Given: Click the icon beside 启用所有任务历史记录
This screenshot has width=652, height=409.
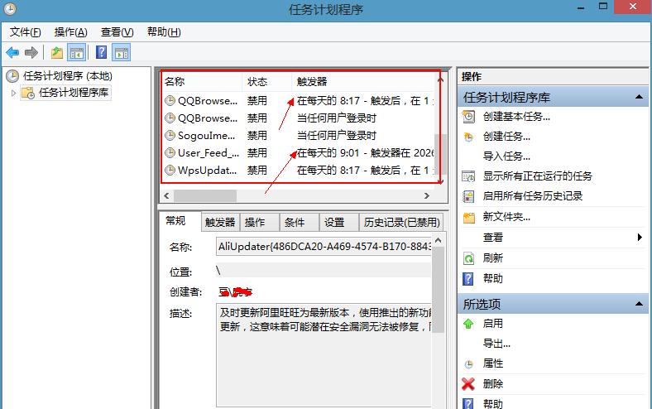Looking at the screenshot, I should pyautogui.click(x=468, y=196).
